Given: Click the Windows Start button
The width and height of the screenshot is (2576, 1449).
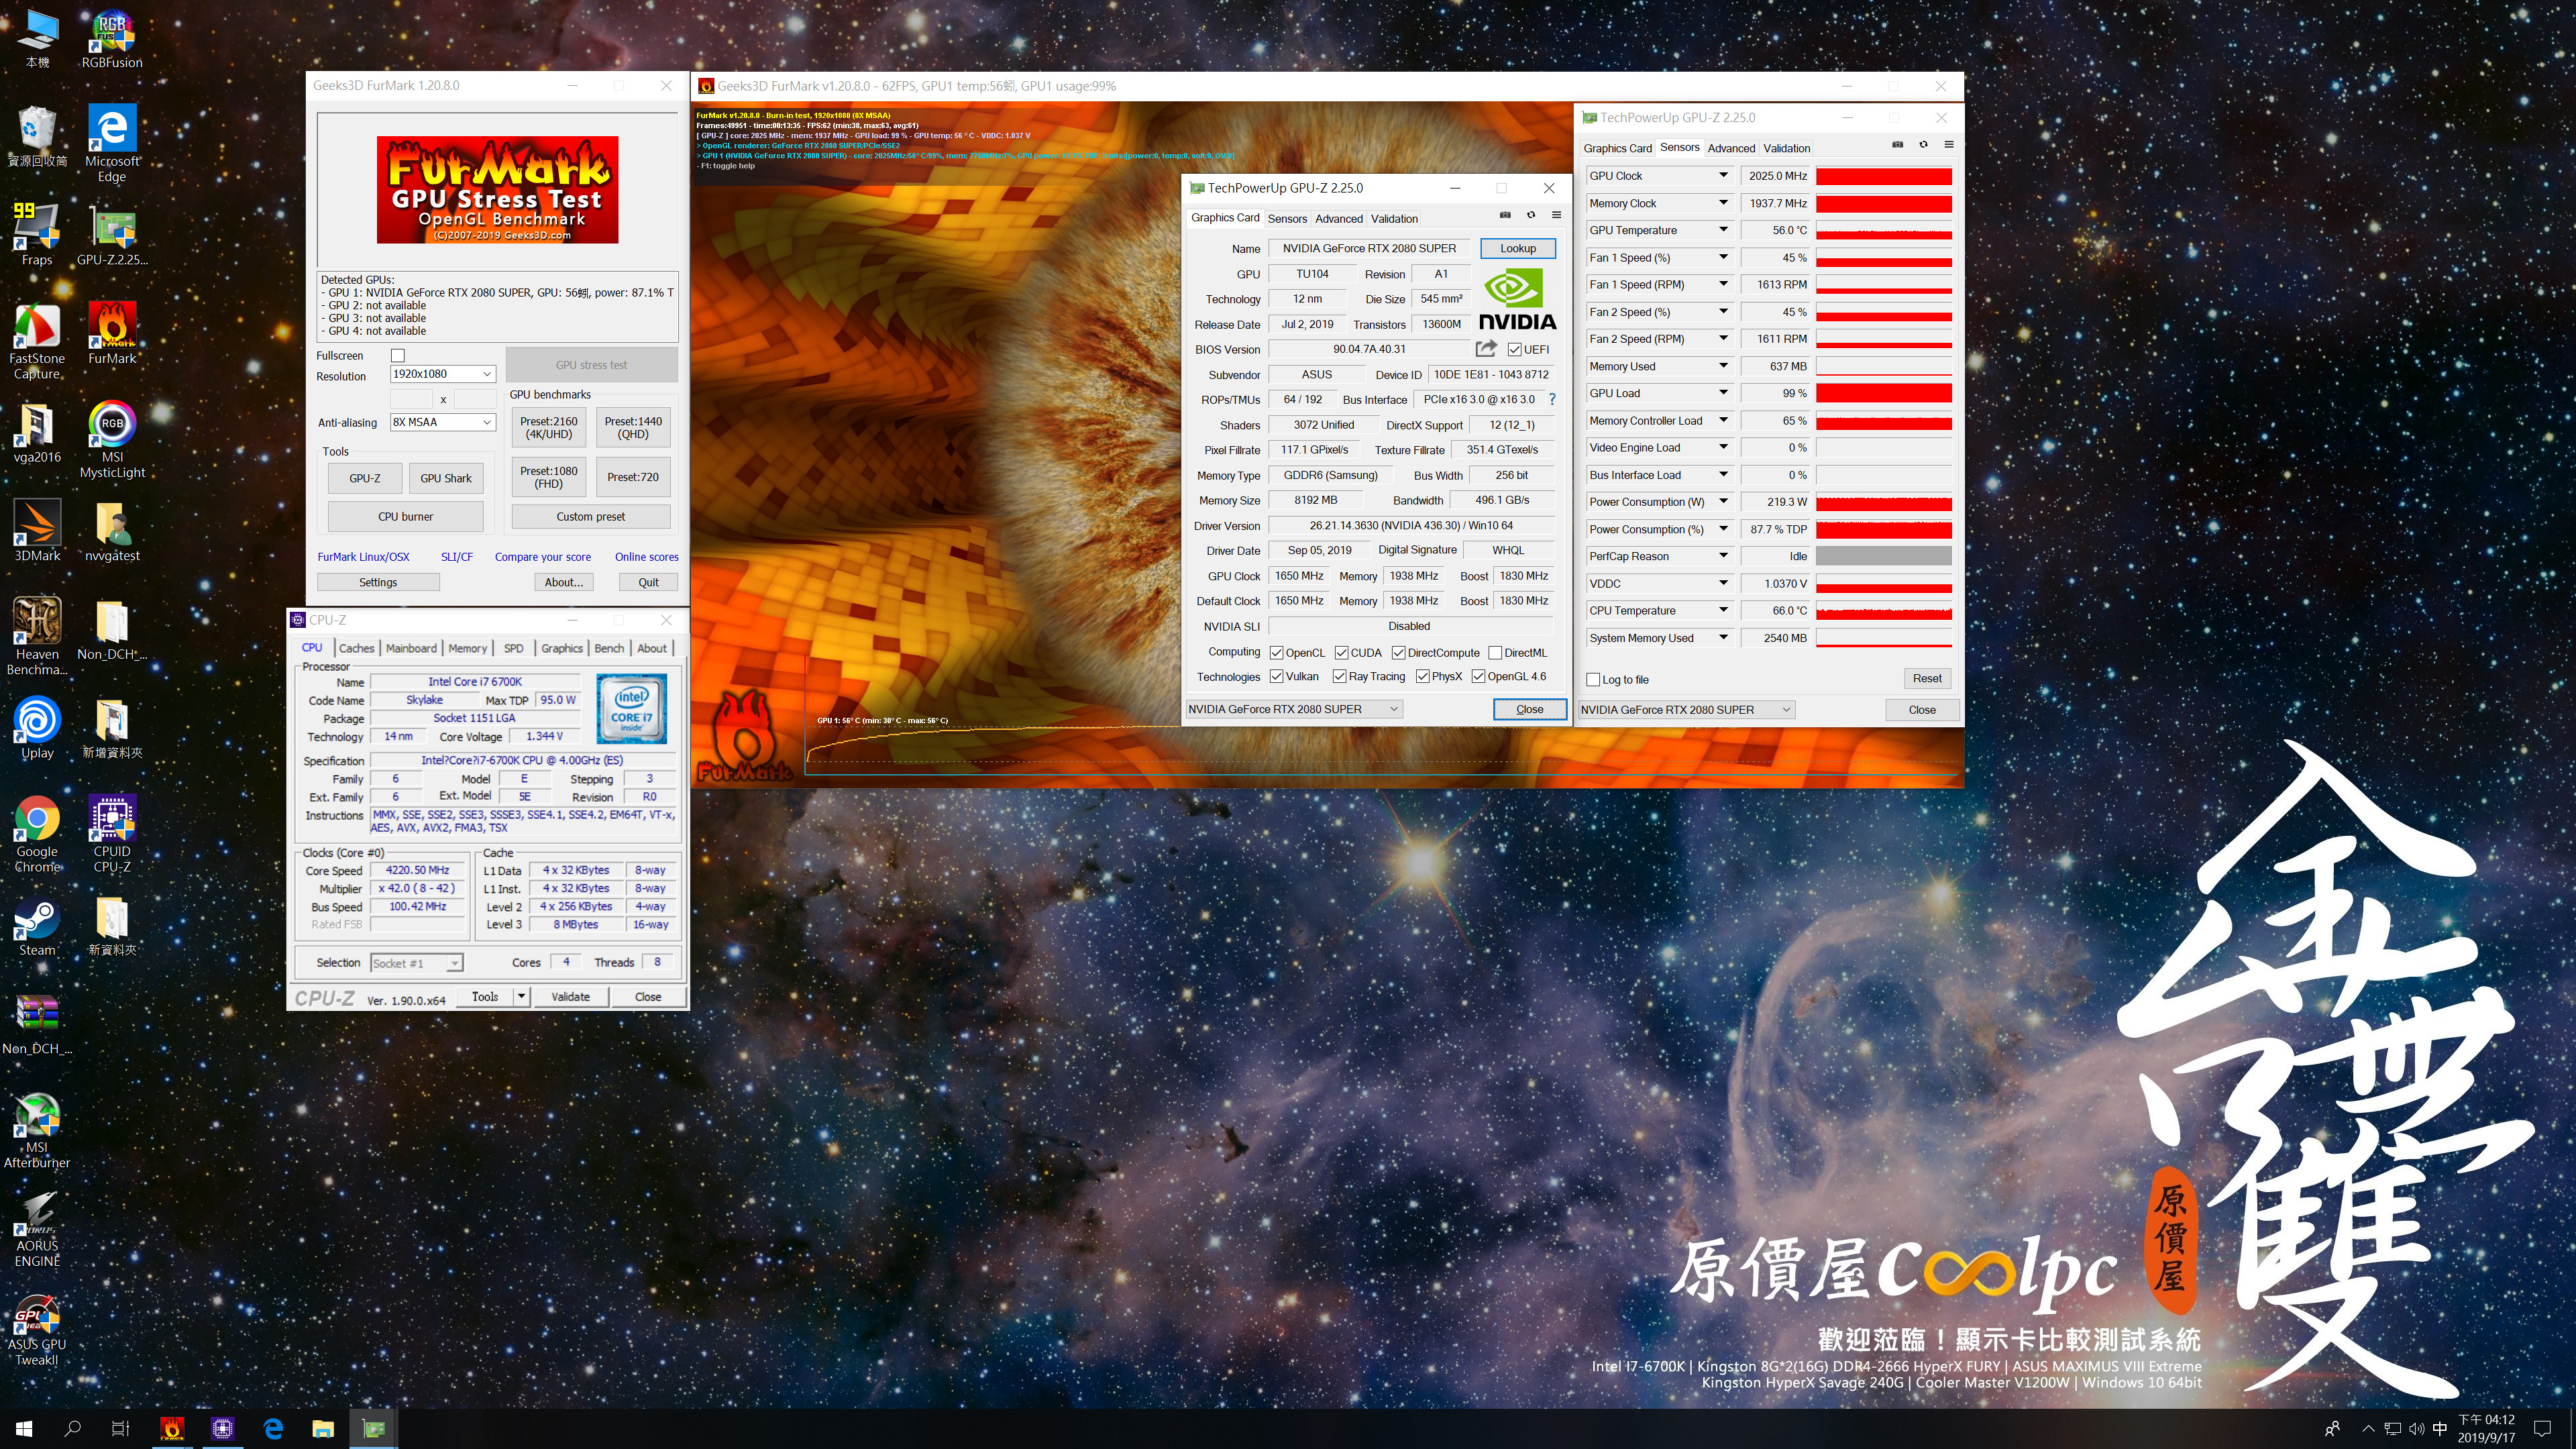Looking at the screenshot, I should tap(24, 1429).
